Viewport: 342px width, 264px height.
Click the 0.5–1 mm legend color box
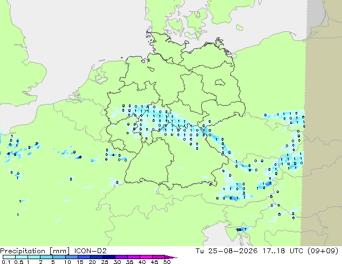(x=22, y=257)
